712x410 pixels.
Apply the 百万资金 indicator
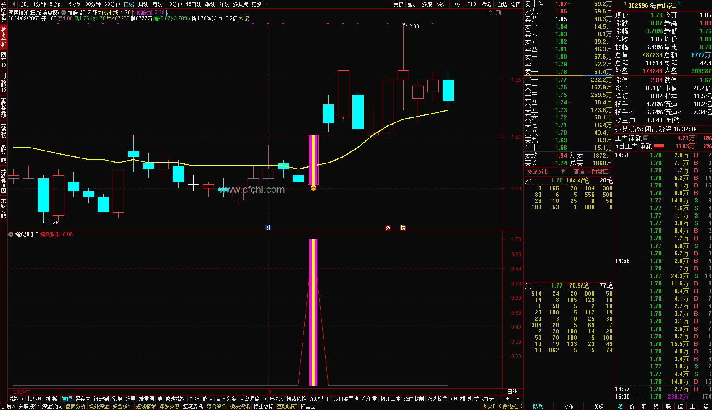click(x=226, y=399)
